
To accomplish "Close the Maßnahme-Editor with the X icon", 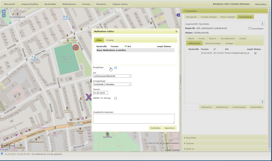I will [x=176, y=31].
